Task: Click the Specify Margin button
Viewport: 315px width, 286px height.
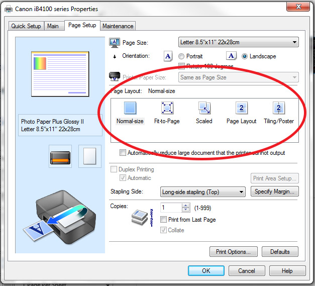Action: coord(275,192)
